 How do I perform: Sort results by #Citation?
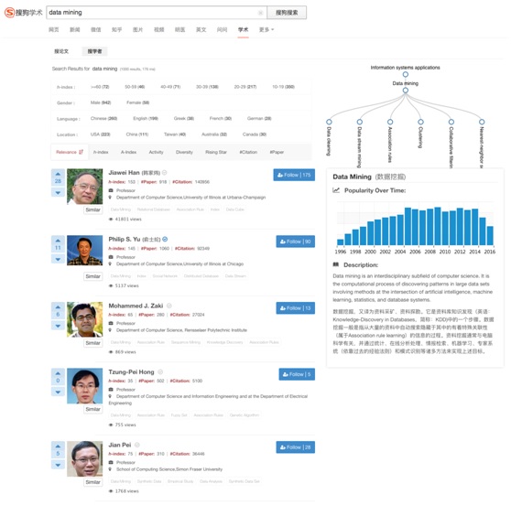pyautogui.click(x=248, y=152)
